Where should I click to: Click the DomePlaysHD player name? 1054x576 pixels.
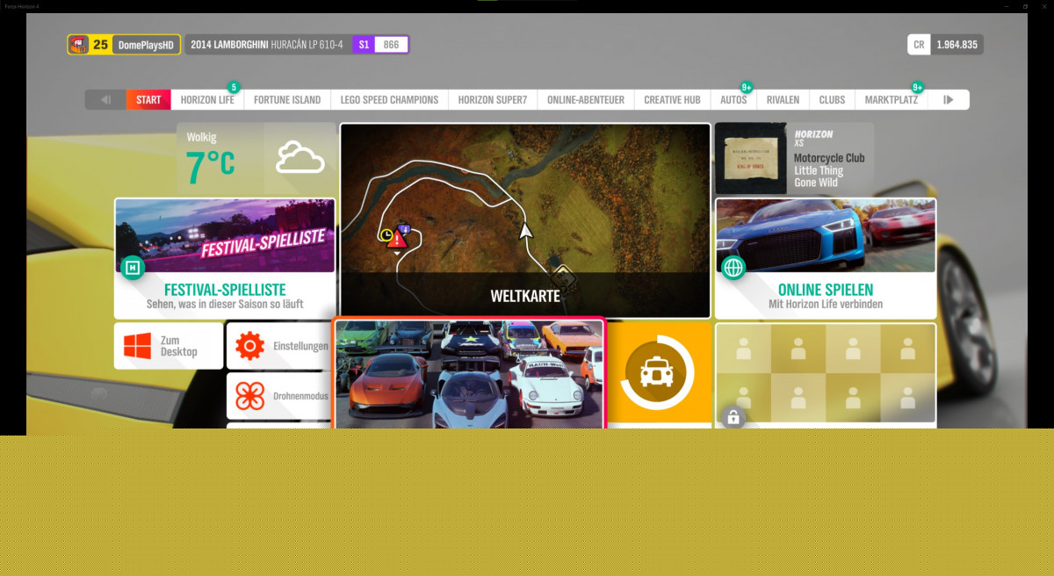146,45
